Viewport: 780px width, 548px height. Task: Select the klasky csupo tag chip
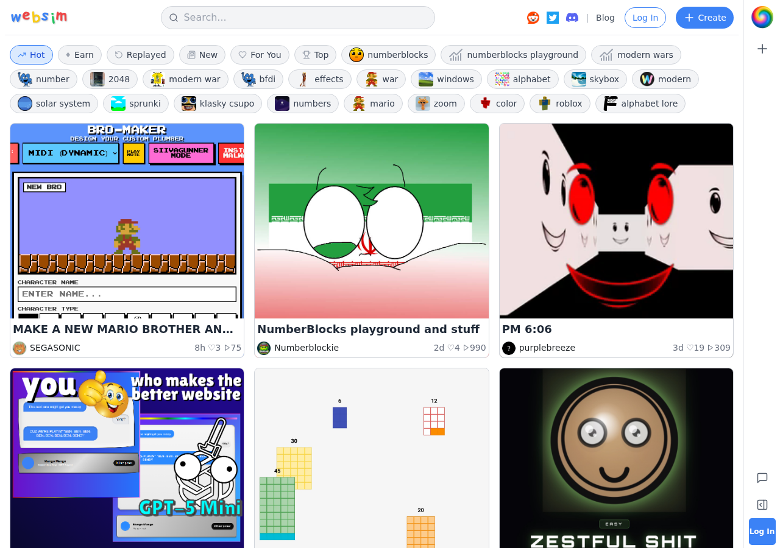tap(218, 104)
